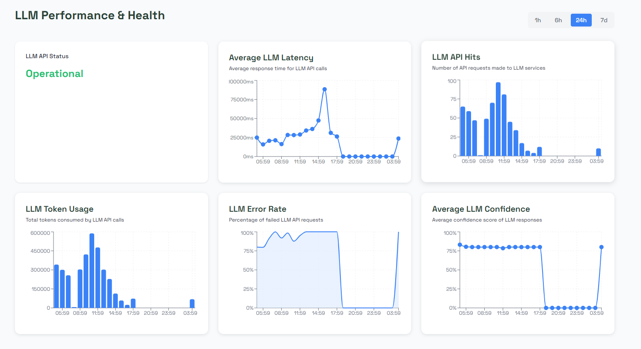This screenshot has width=641, height=349.
Task: Click the leftmost data point in latency chart
Action: [257, 138]
